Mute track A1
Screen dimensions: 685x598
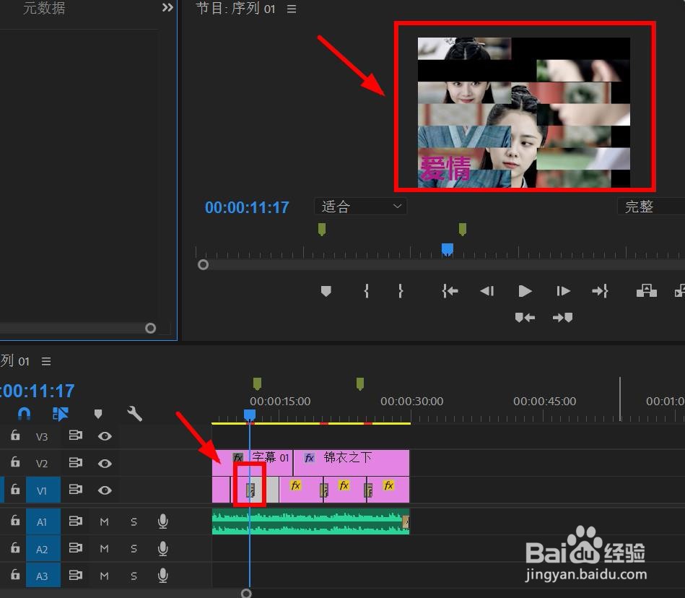click(x=104, y=522)
